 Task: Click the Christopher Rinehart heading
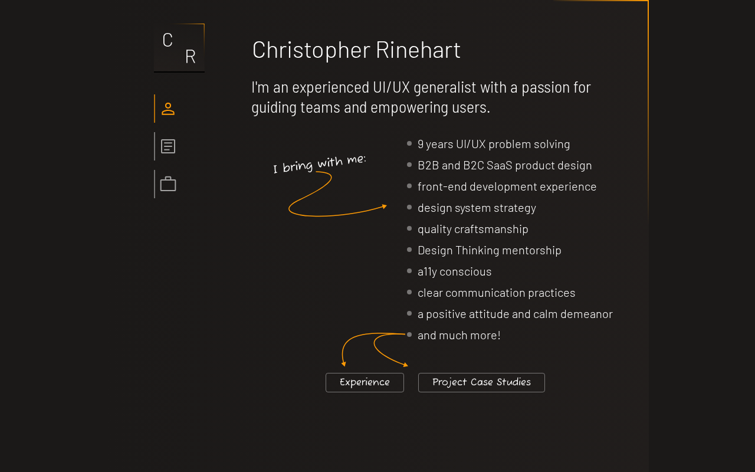356,50
